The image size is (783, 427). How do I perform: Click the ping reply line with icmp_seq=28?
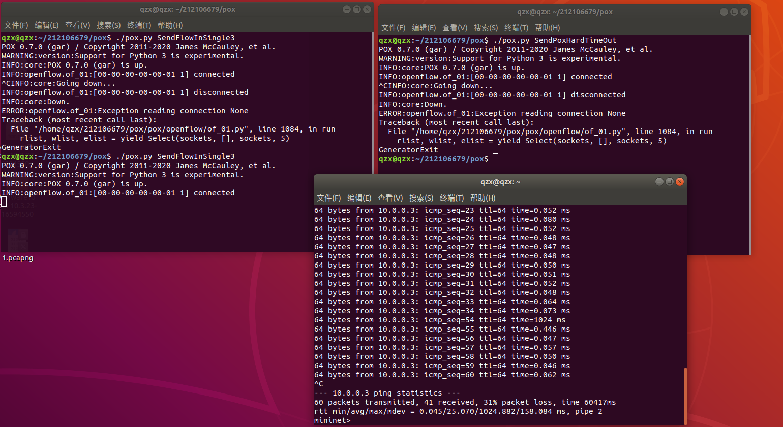[x=442, y=256]
